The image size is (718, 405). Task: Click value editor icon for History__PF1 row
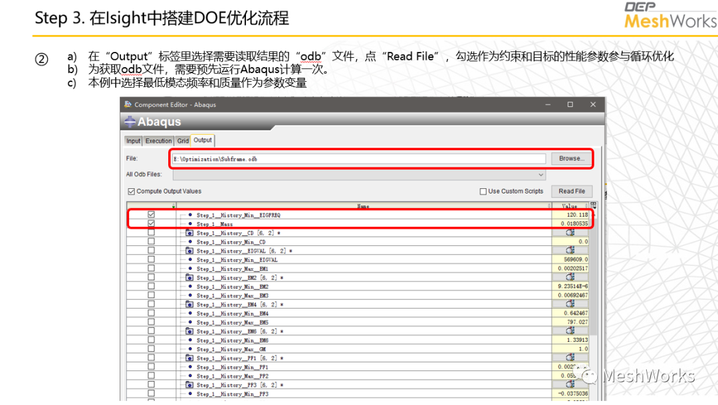pos(570,357)
